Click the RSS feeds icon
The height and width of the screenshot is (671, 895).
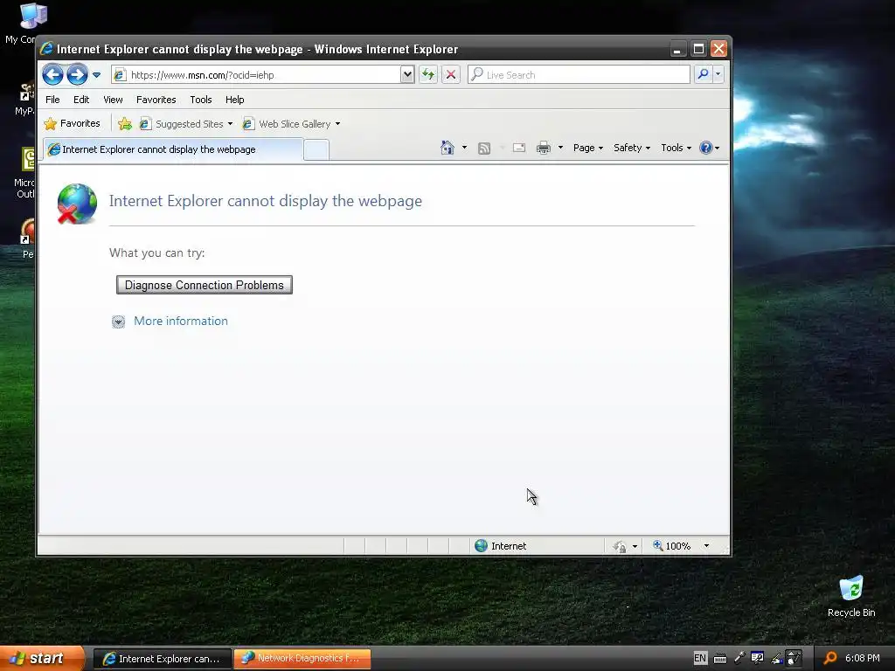[x=484, y=149]
